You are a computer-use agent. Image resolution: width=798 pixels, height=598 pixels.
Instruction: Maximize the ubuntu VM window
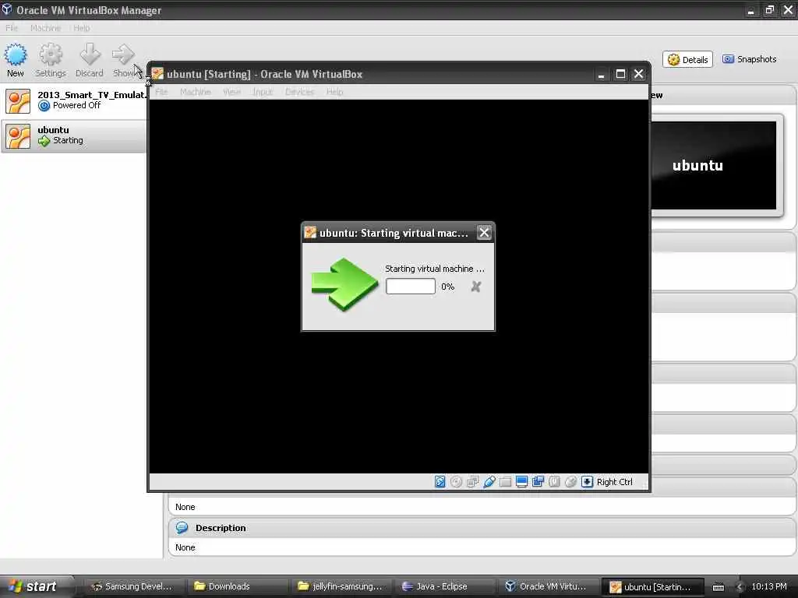click(620, 74)
